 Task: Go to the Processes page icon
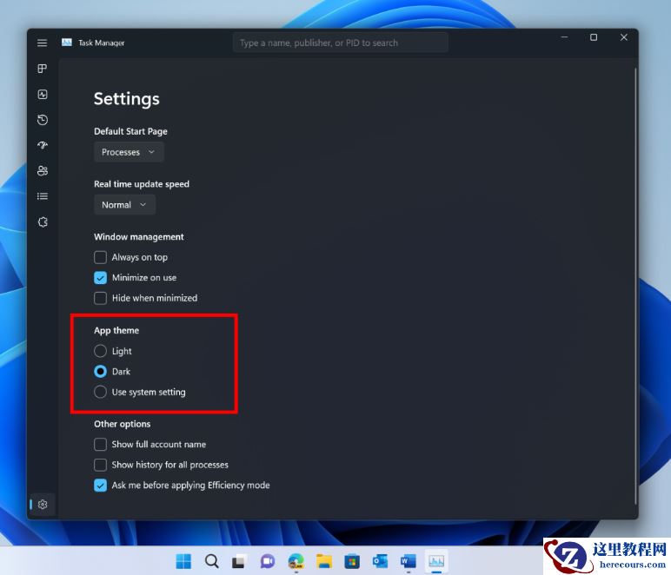43,69
